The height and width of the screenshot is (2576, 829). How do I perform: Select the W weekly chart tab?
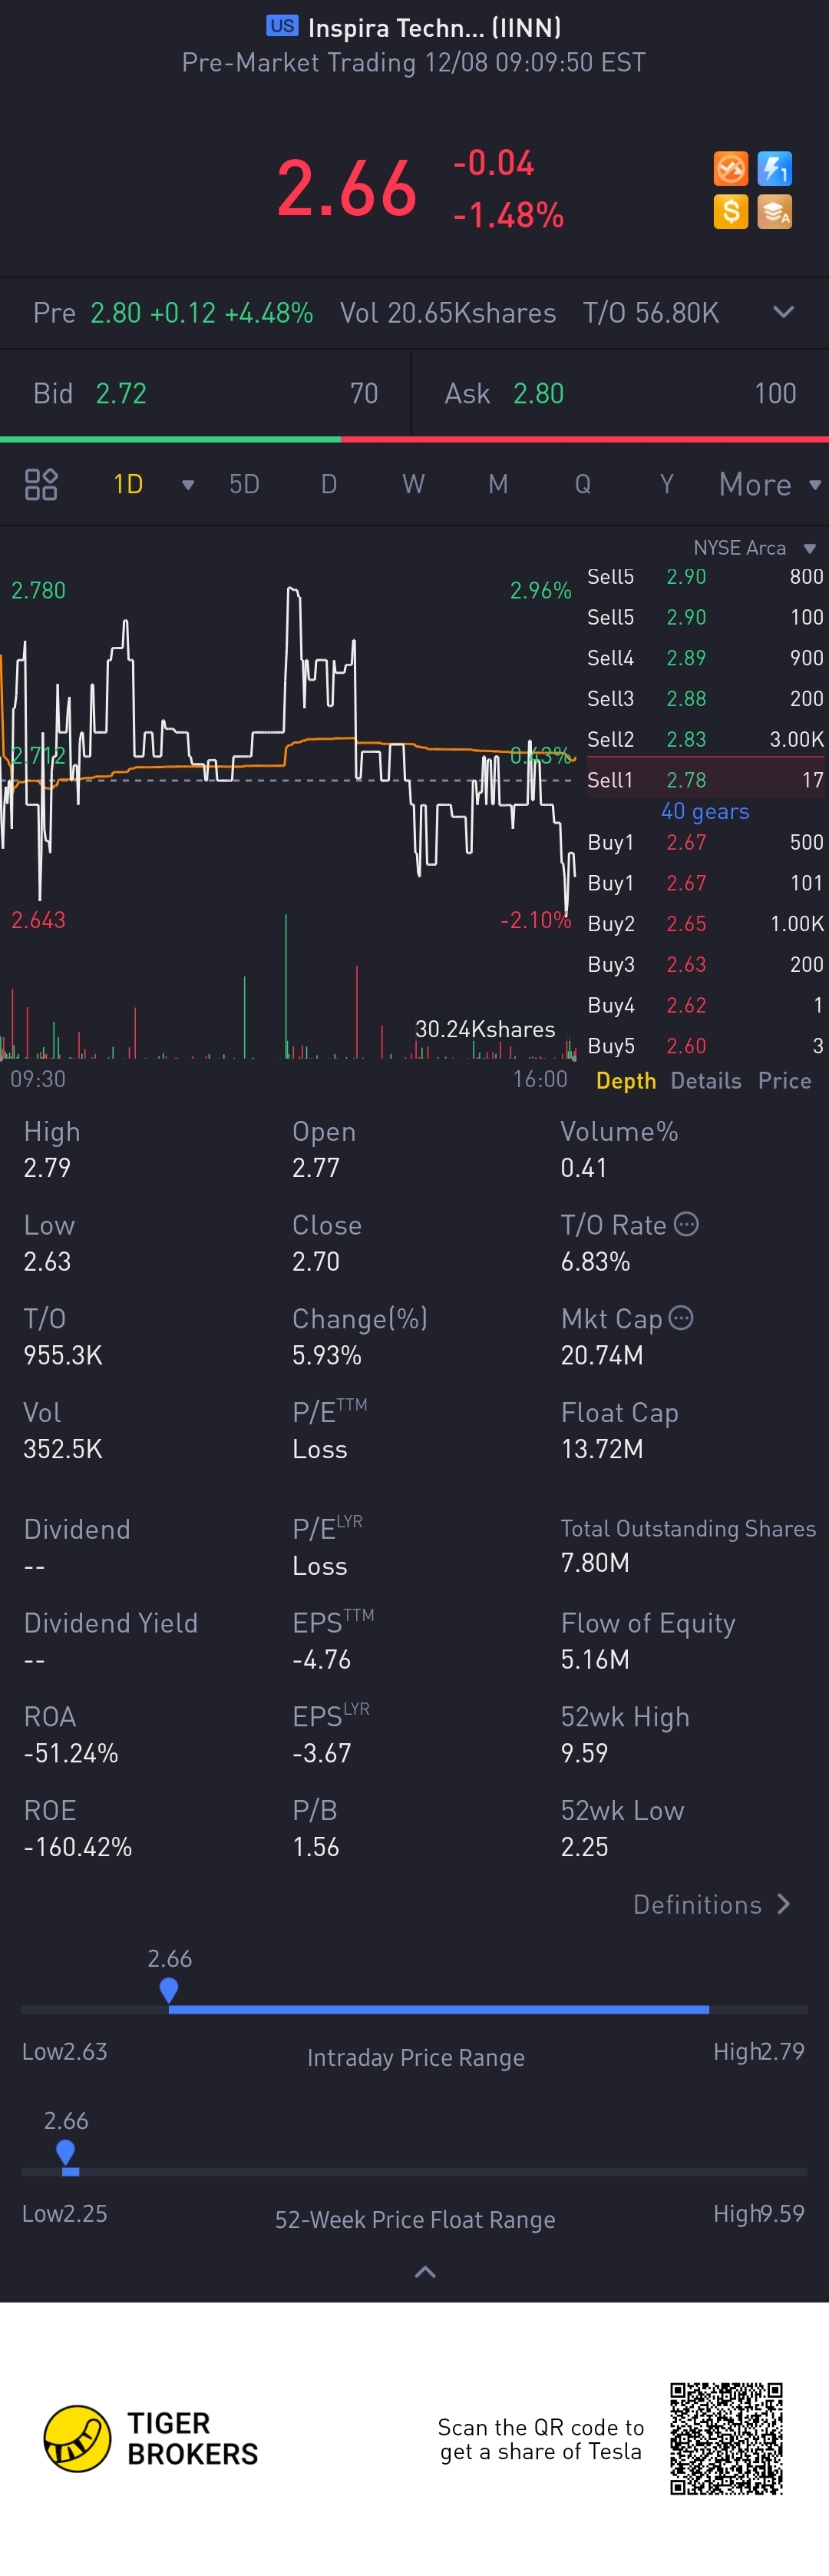click(x=414, y=485)
